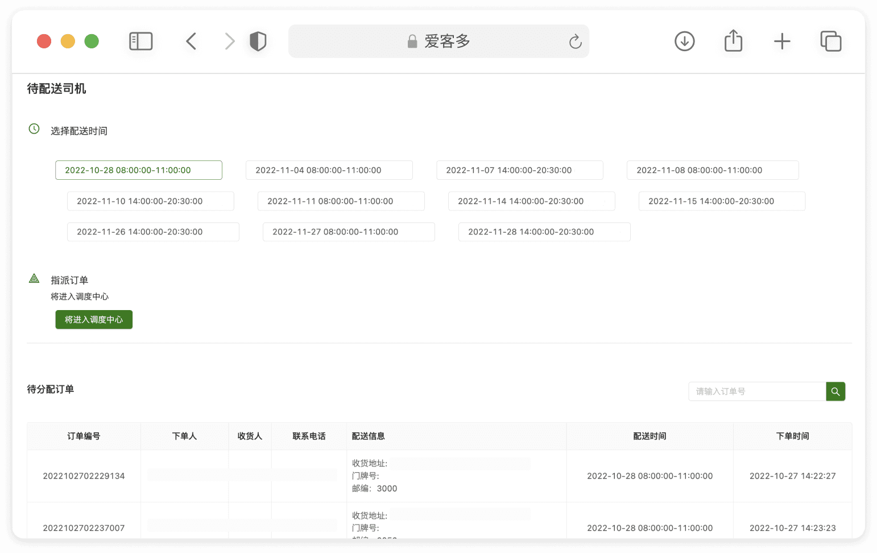The image size is (877, 553).
Task: Pick the 2022-11-07 14:00:00-20:30:00 slot
Action: 520,170
